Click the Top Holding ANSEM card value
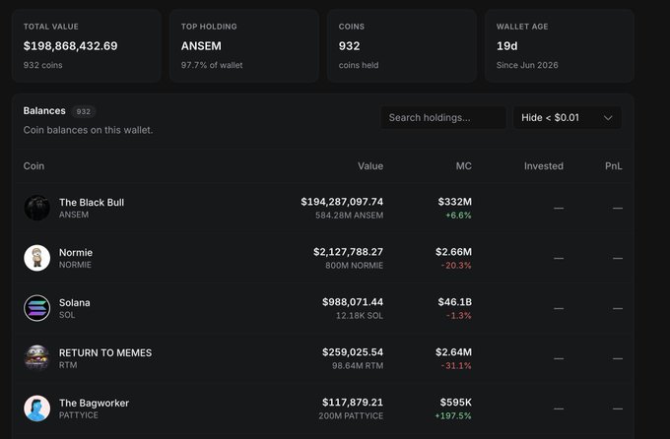The height and width of the screenshot is (439, 670). point(201,46)
